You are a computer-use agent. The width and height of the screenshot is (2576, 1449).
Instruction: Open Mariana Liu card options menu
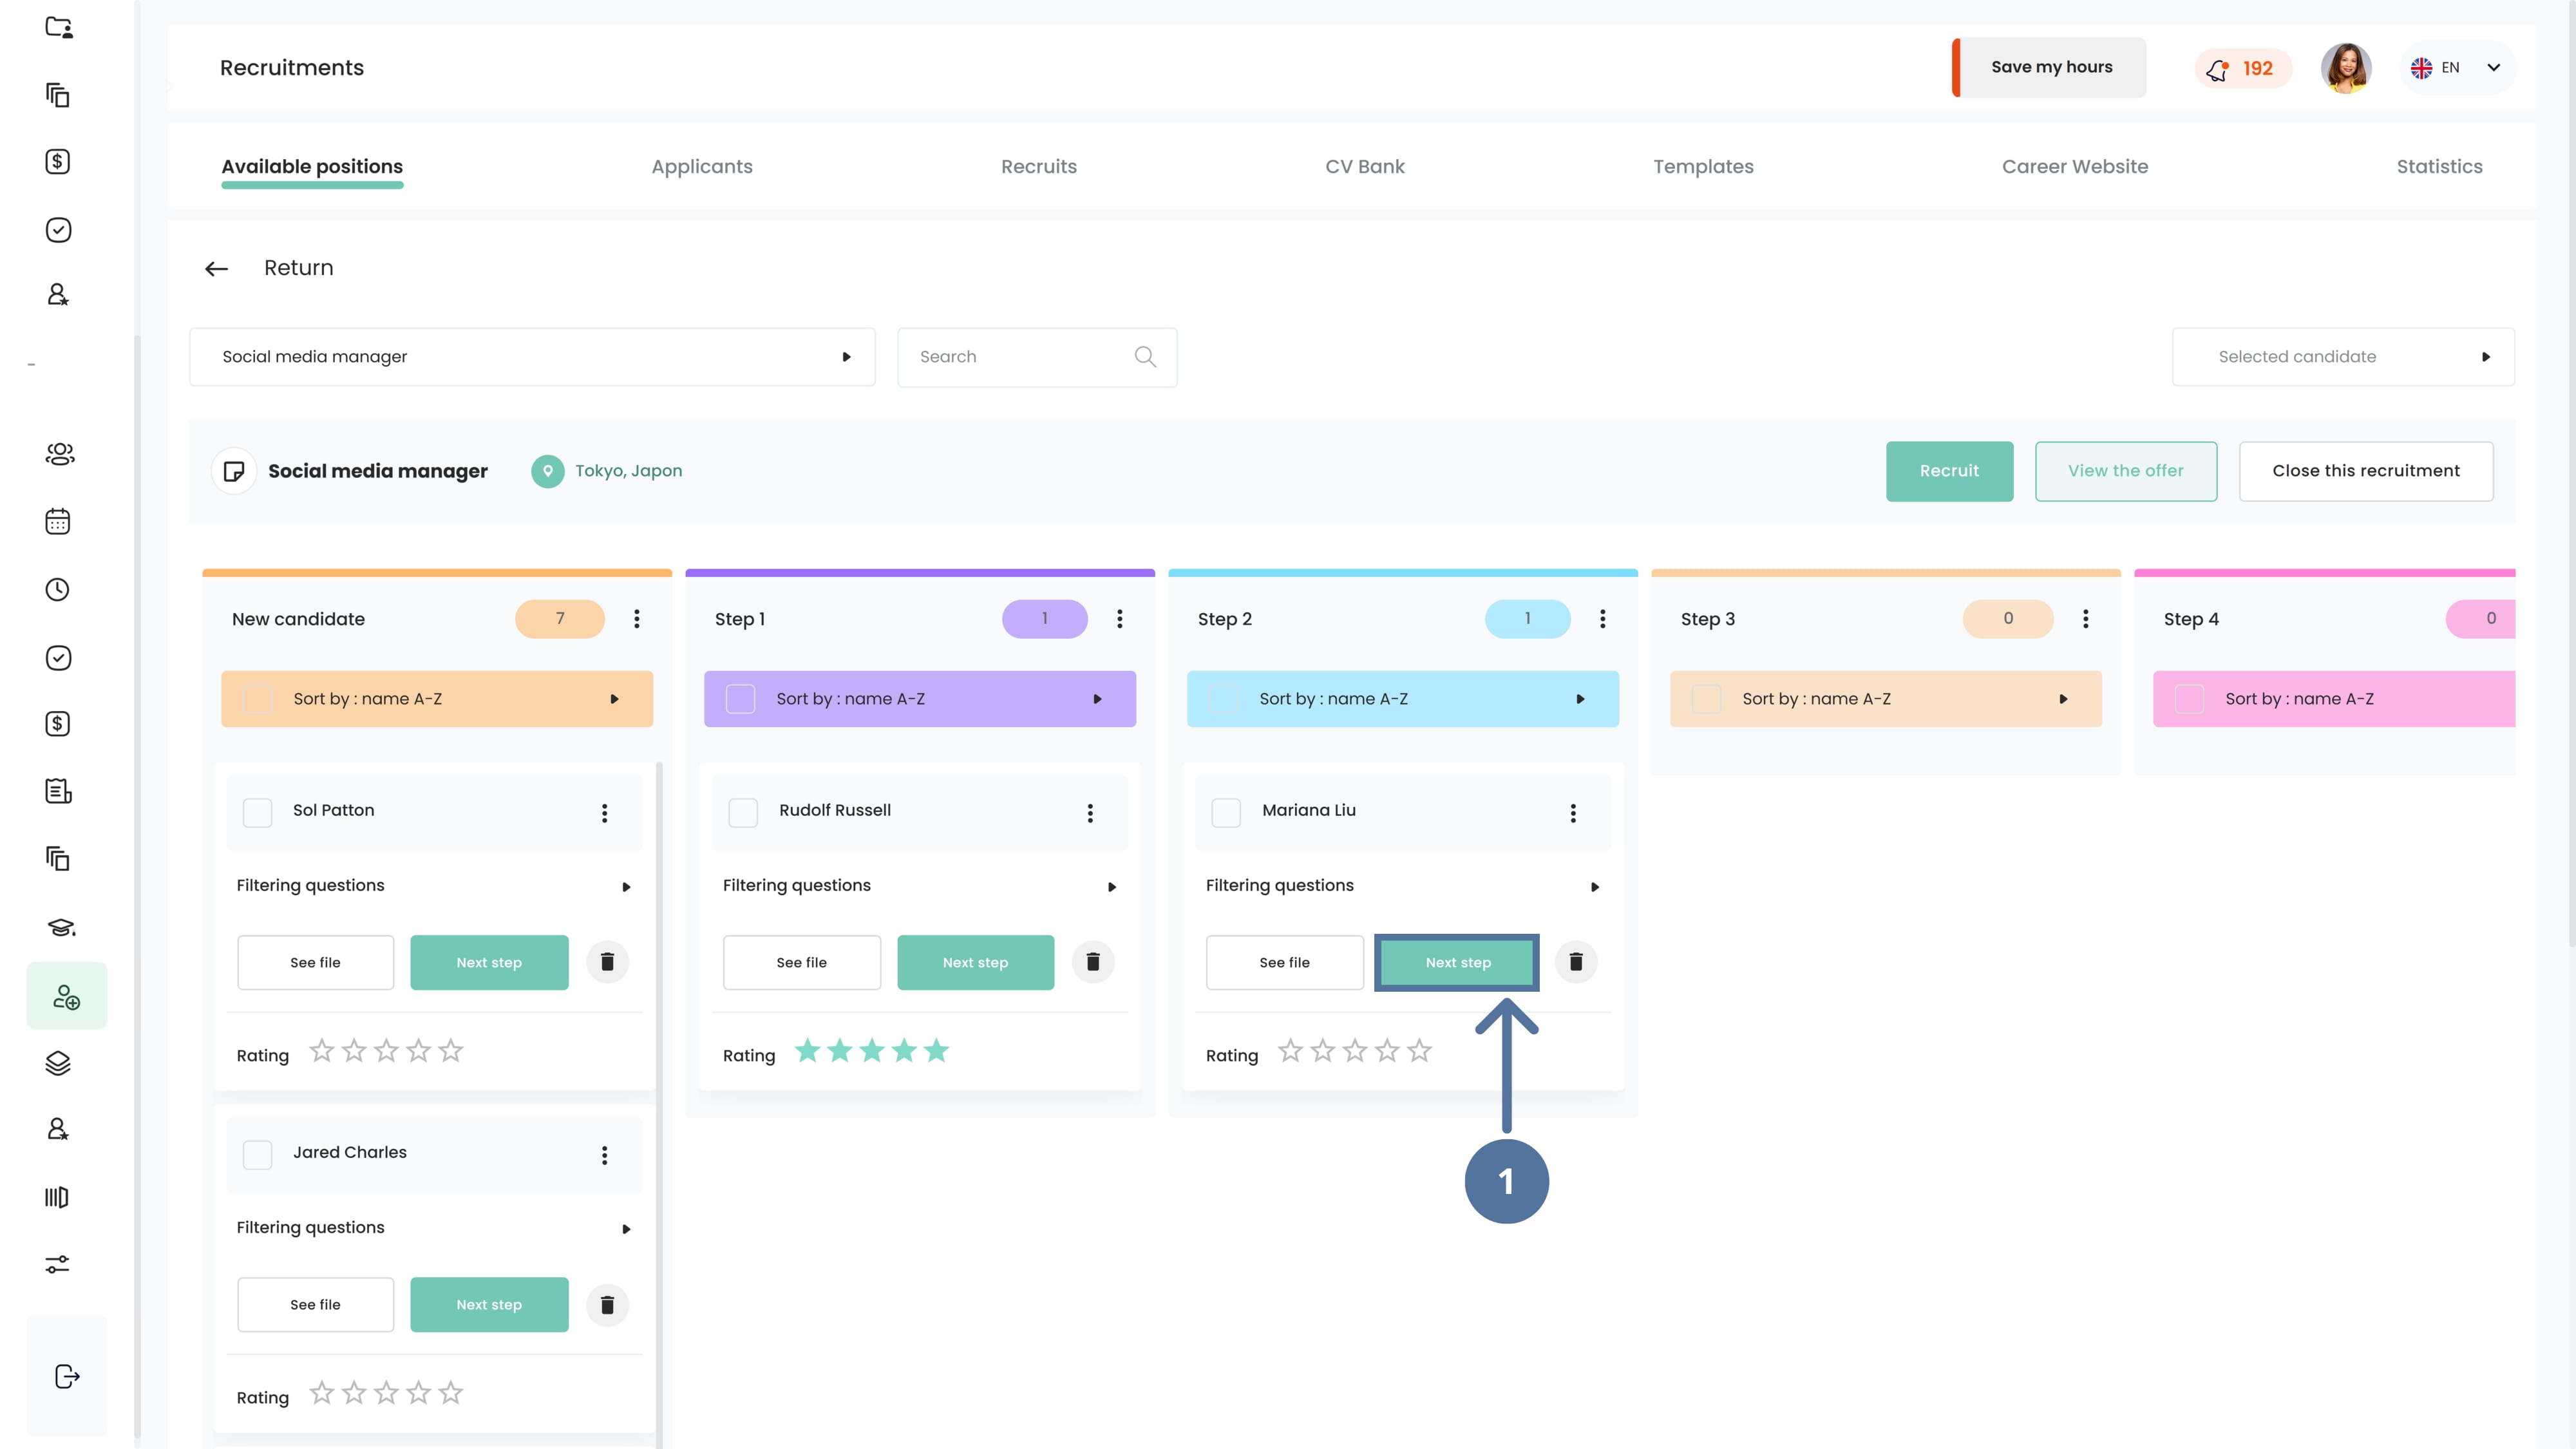pyautogui.click(x=1573, y=813)
